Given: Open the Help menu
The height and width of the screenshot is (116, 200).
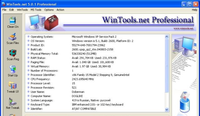Looking at the screenshot, I should click(x=194, y=10).
